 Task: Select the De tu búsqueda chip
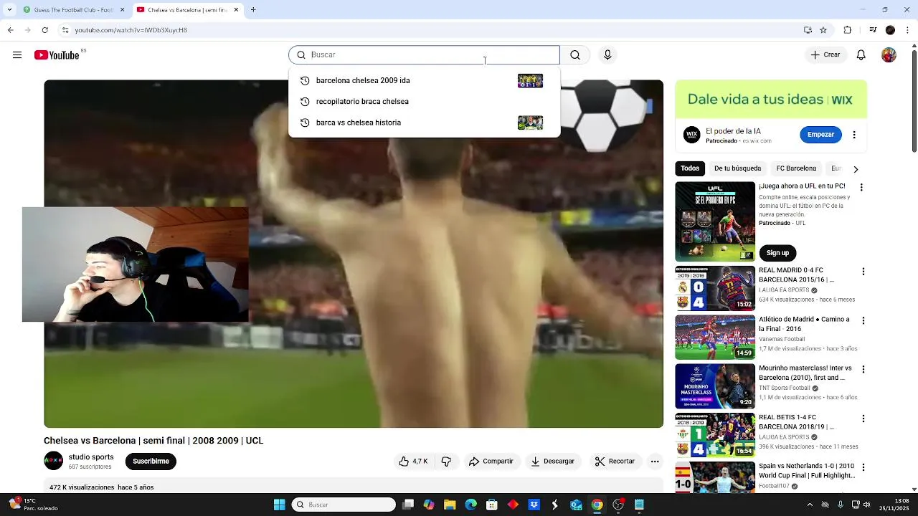[737, 168]
